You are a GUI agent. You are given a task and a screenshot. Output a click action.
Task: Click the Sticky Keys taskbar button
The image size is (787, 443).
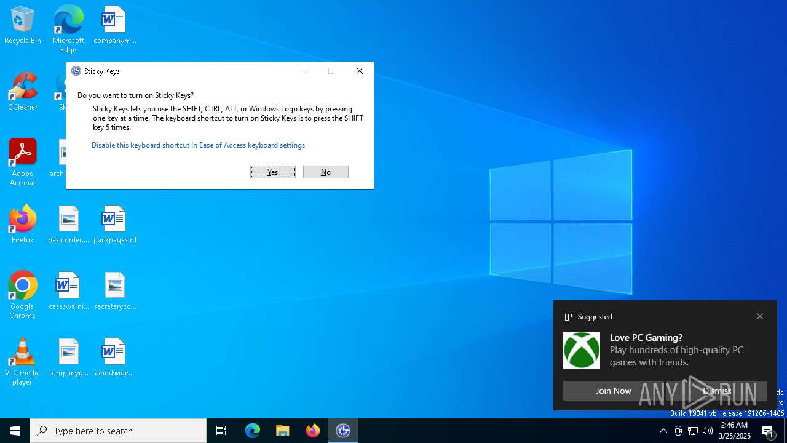(x=343, y=431)
